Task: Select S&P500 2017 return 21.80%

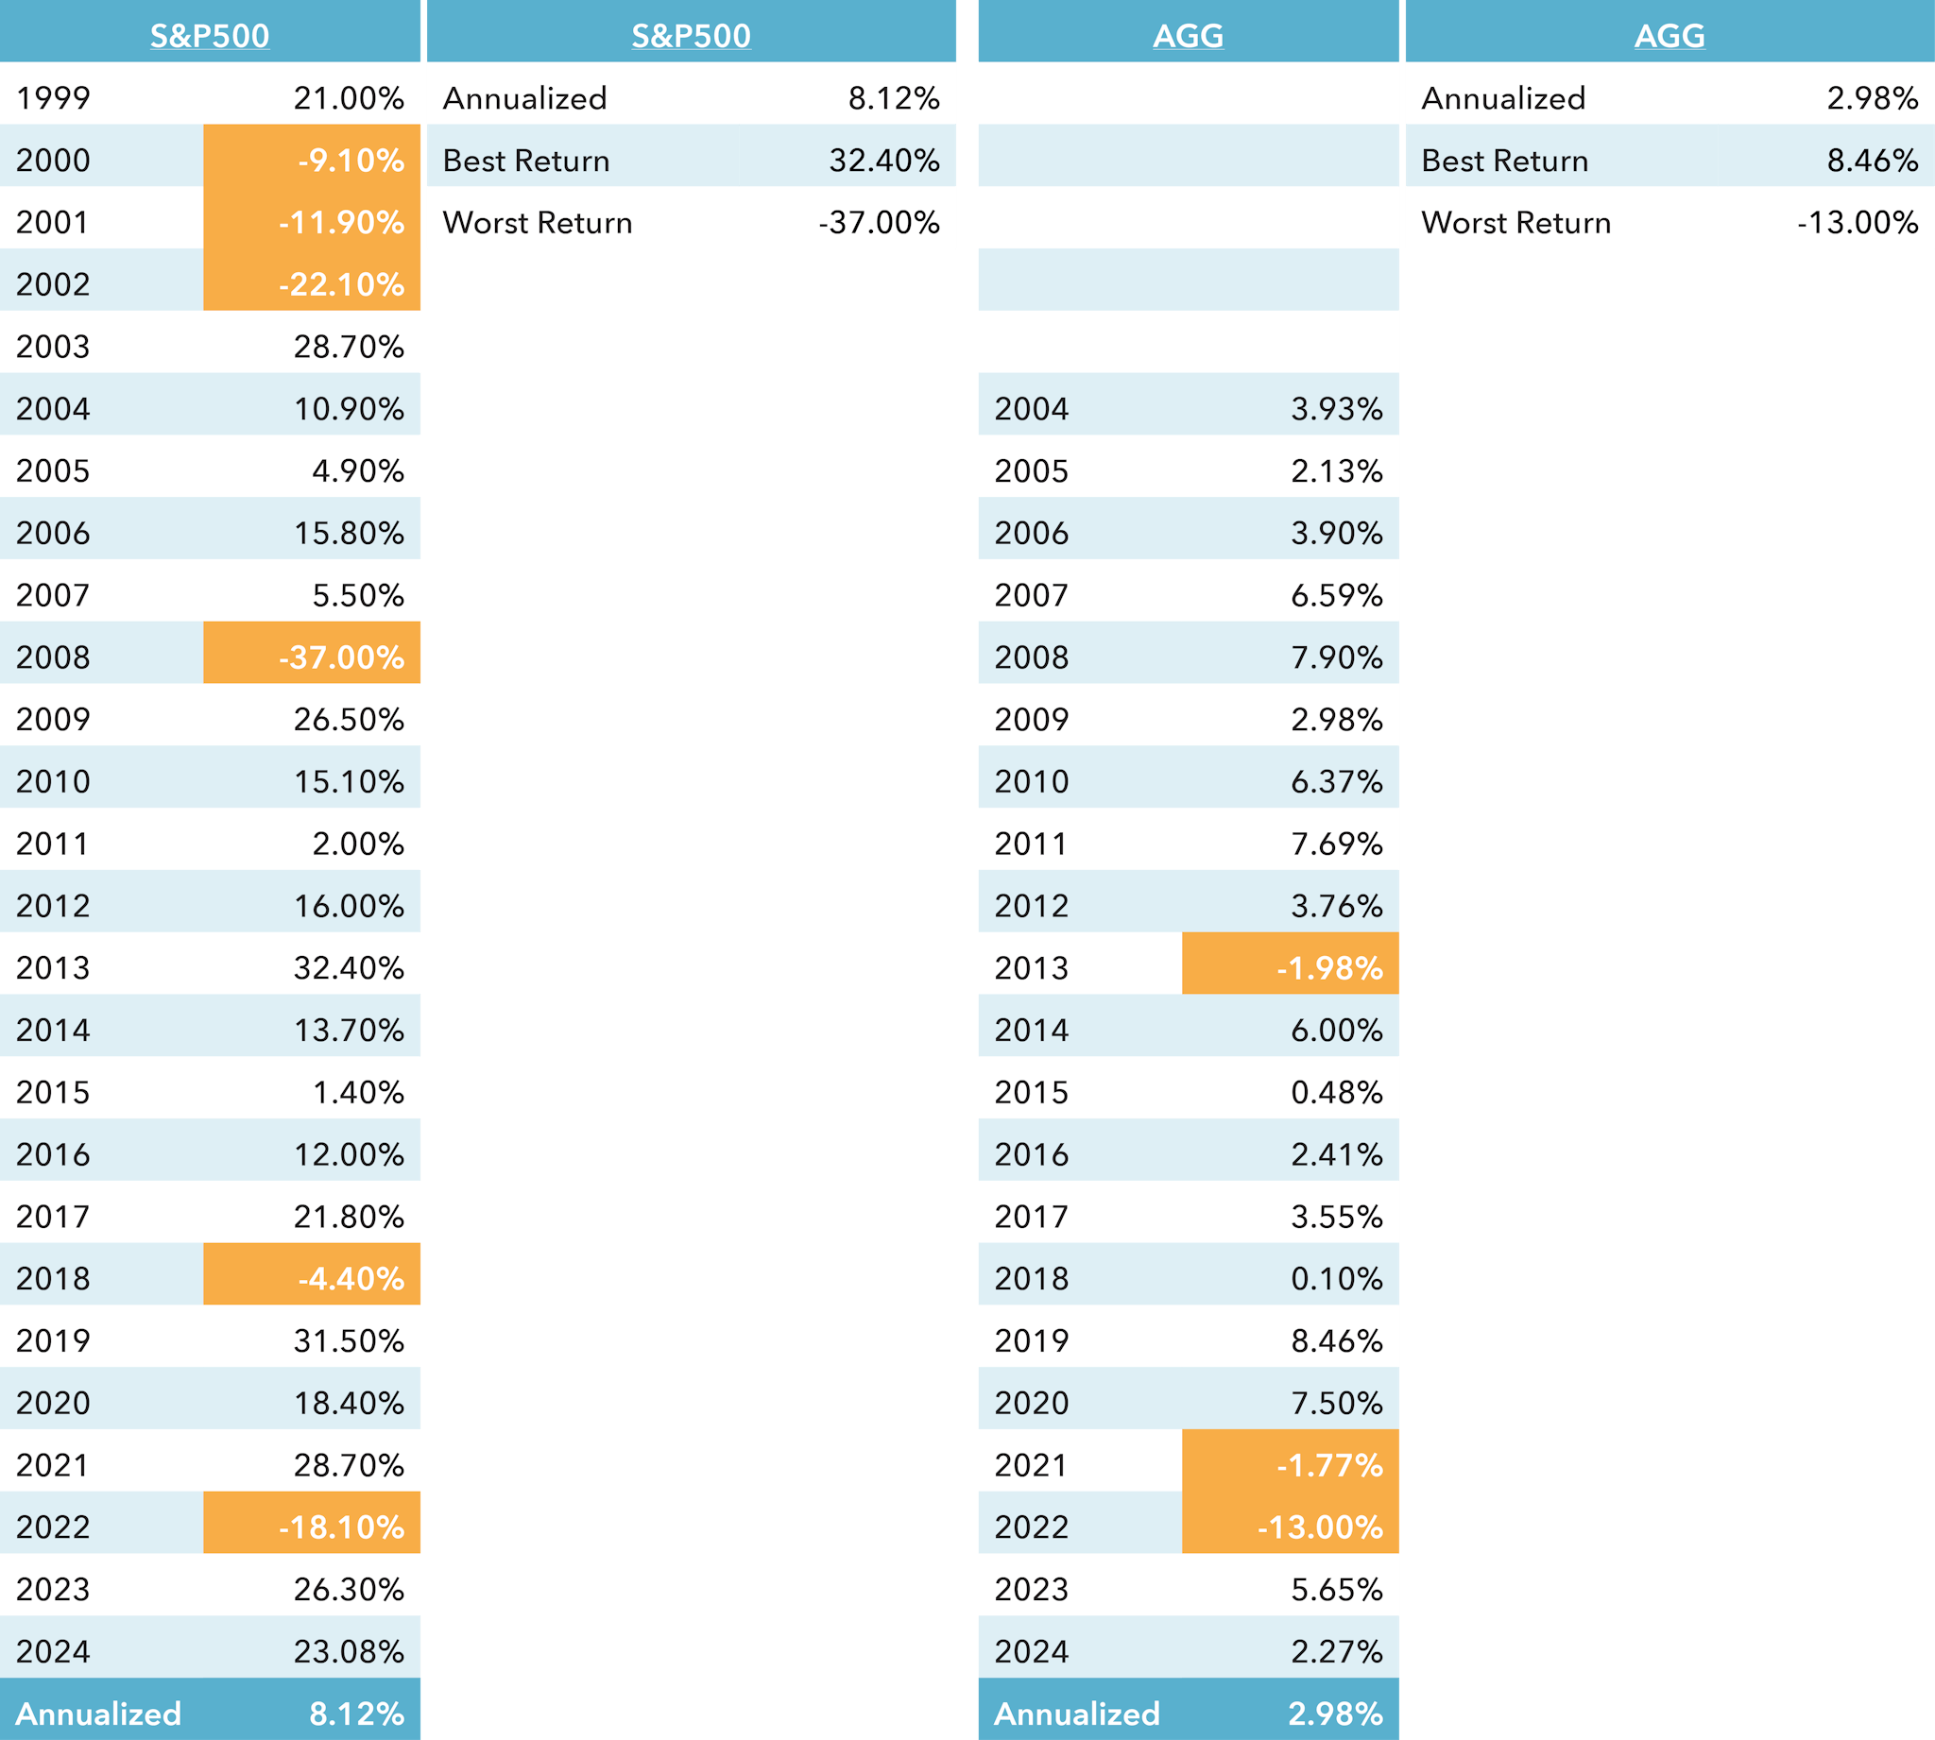Action: [x=349, y=1217]
